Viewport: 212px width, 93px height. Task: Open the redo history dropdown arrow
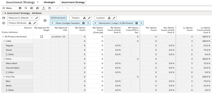(73, 8)
